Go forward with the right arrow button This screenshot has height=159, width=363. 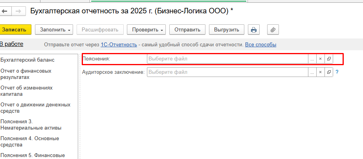(x=19, y=11)
